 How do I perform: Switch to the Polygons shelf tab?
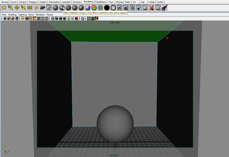point(33,2)
